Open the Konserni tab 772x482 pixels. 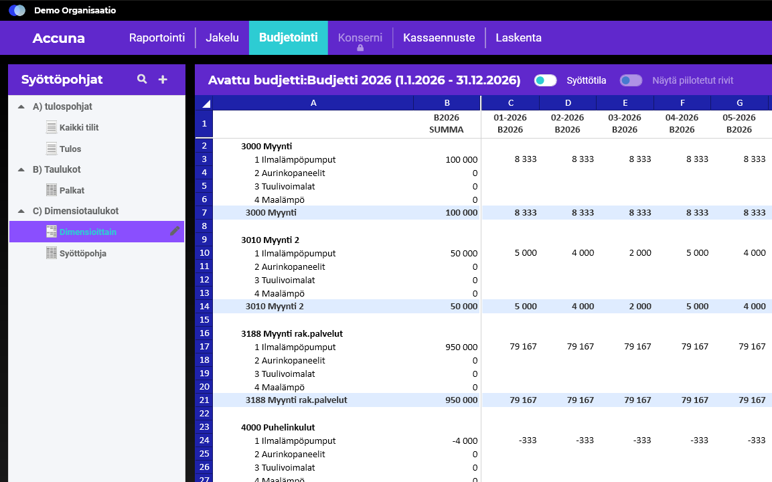[x=360, y=38]
